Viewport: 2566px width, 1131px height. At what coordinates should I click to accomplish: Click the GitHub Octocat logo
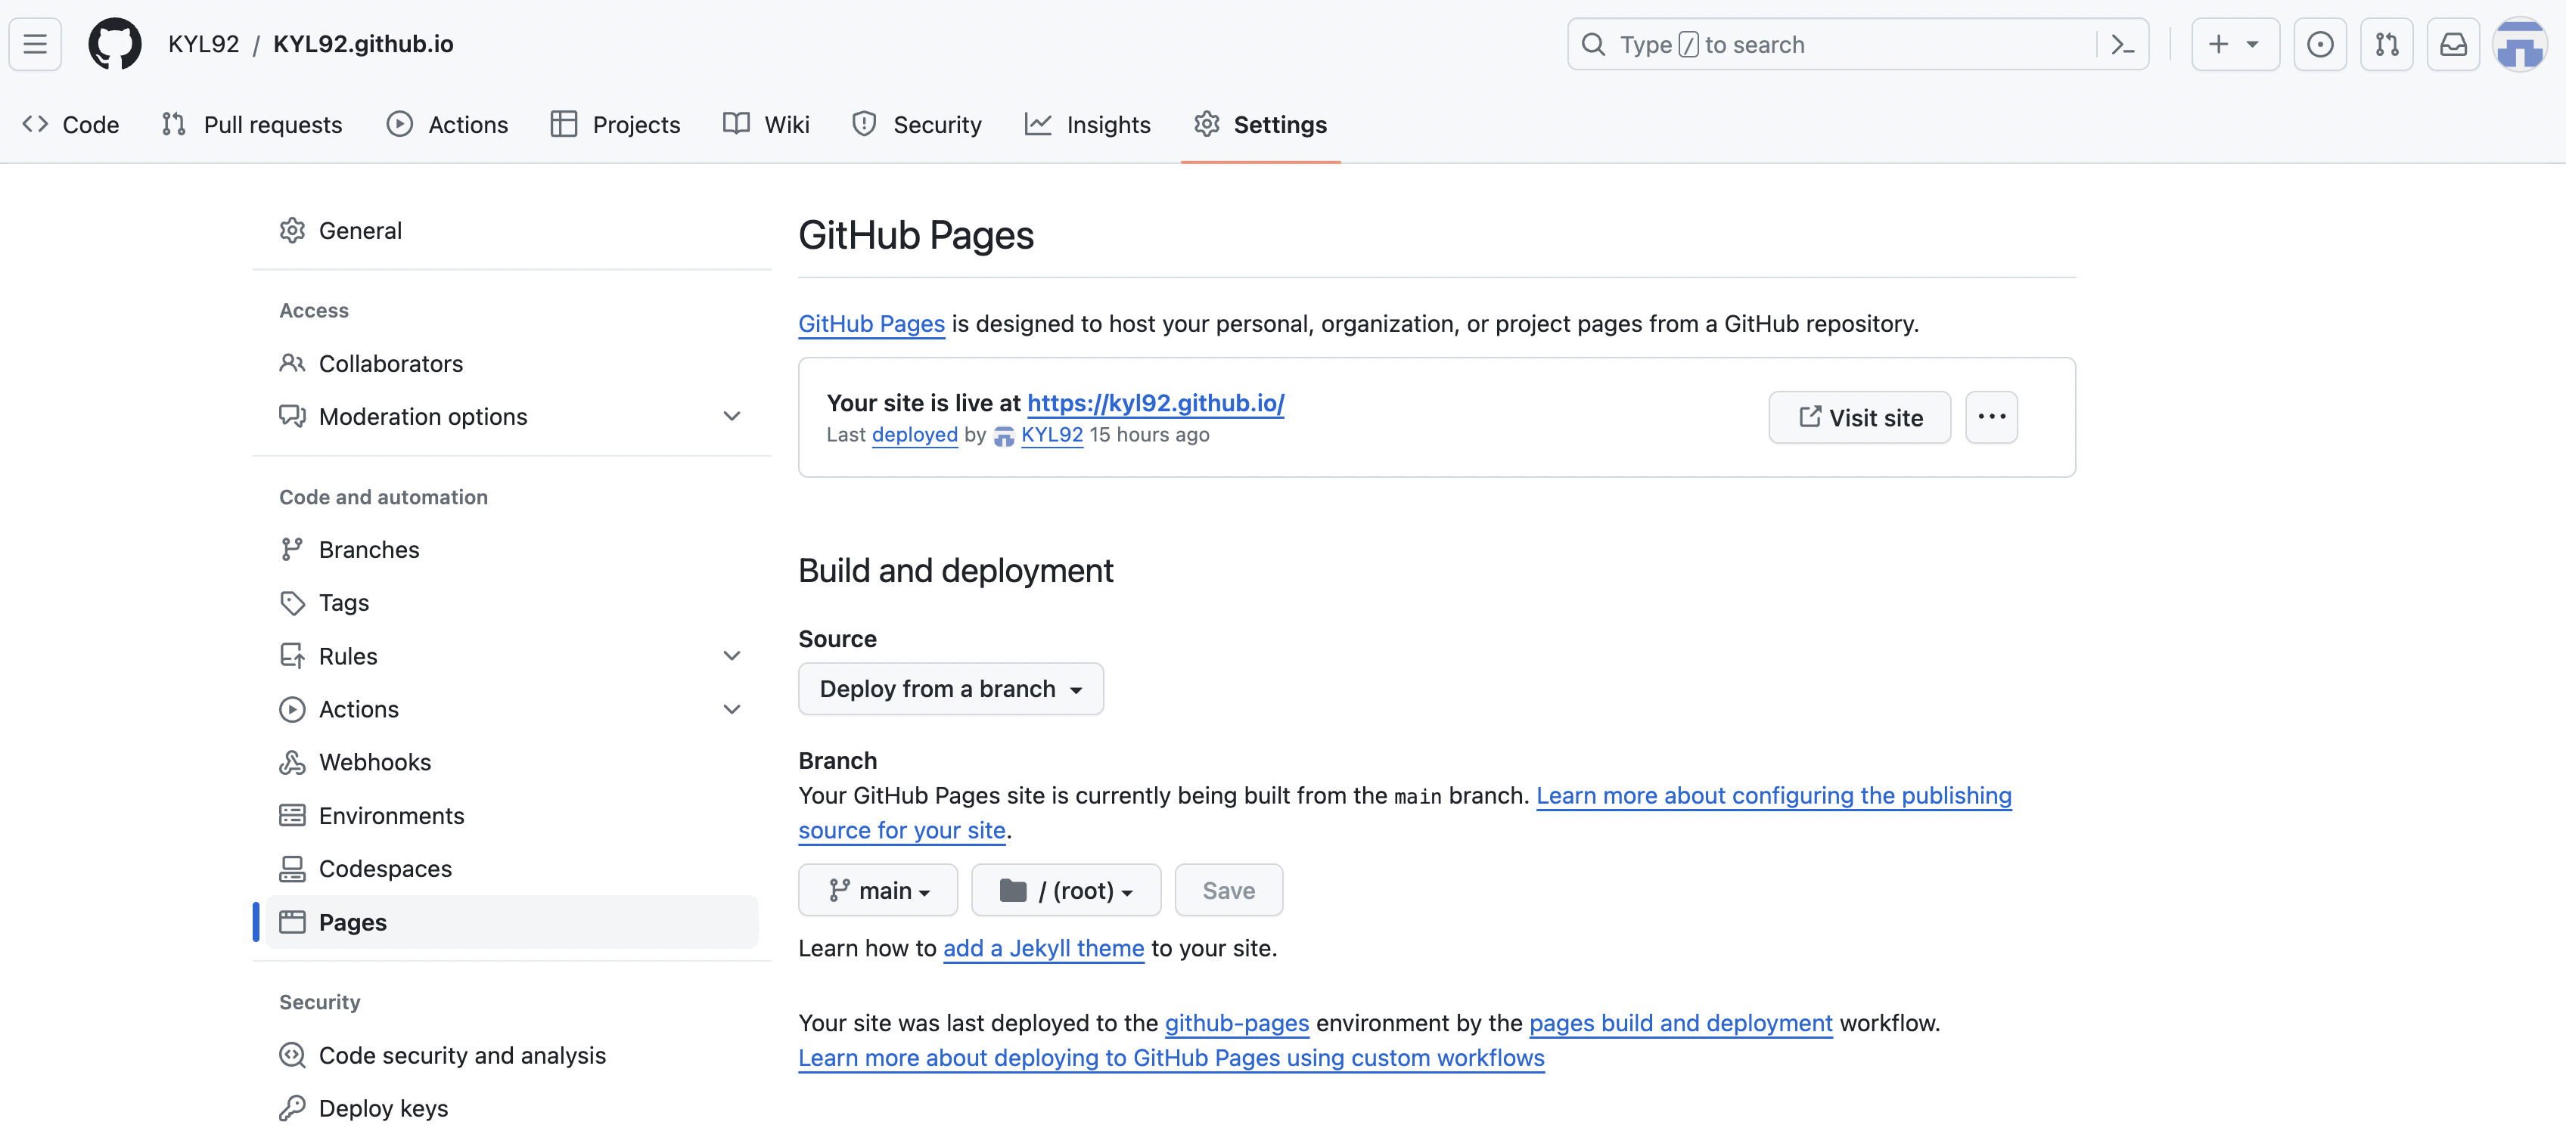114,44
